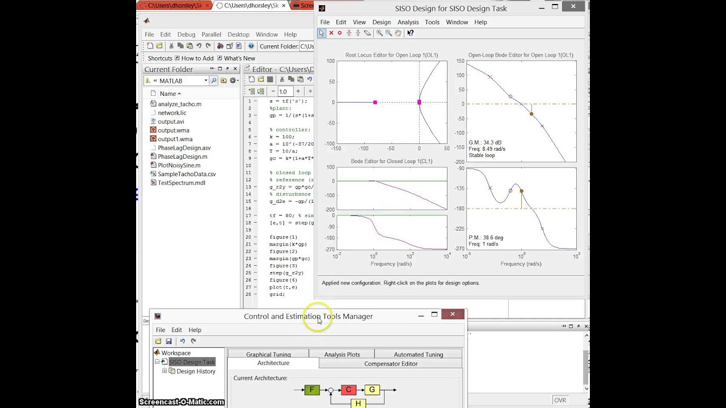
Task: Click the vertical scrollbar thumb in the lower right panel
Action: point(586,366)
